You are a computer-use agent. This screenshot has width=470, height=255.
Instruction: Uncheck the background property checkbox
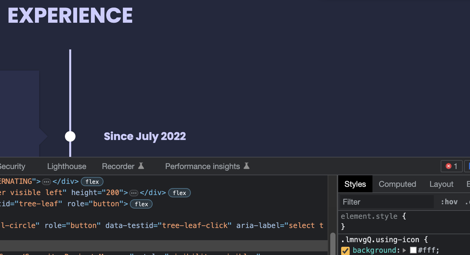pyautogui.click(x=345, y=250)
